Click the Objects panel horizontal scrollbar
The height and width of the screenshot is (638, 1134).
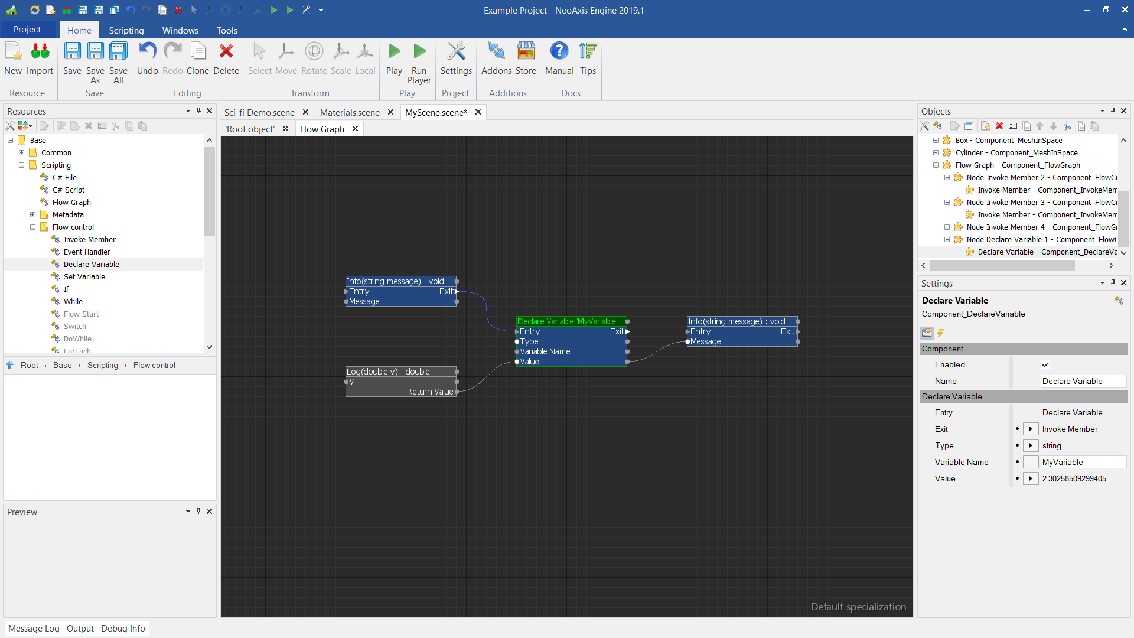[1004, 265]
